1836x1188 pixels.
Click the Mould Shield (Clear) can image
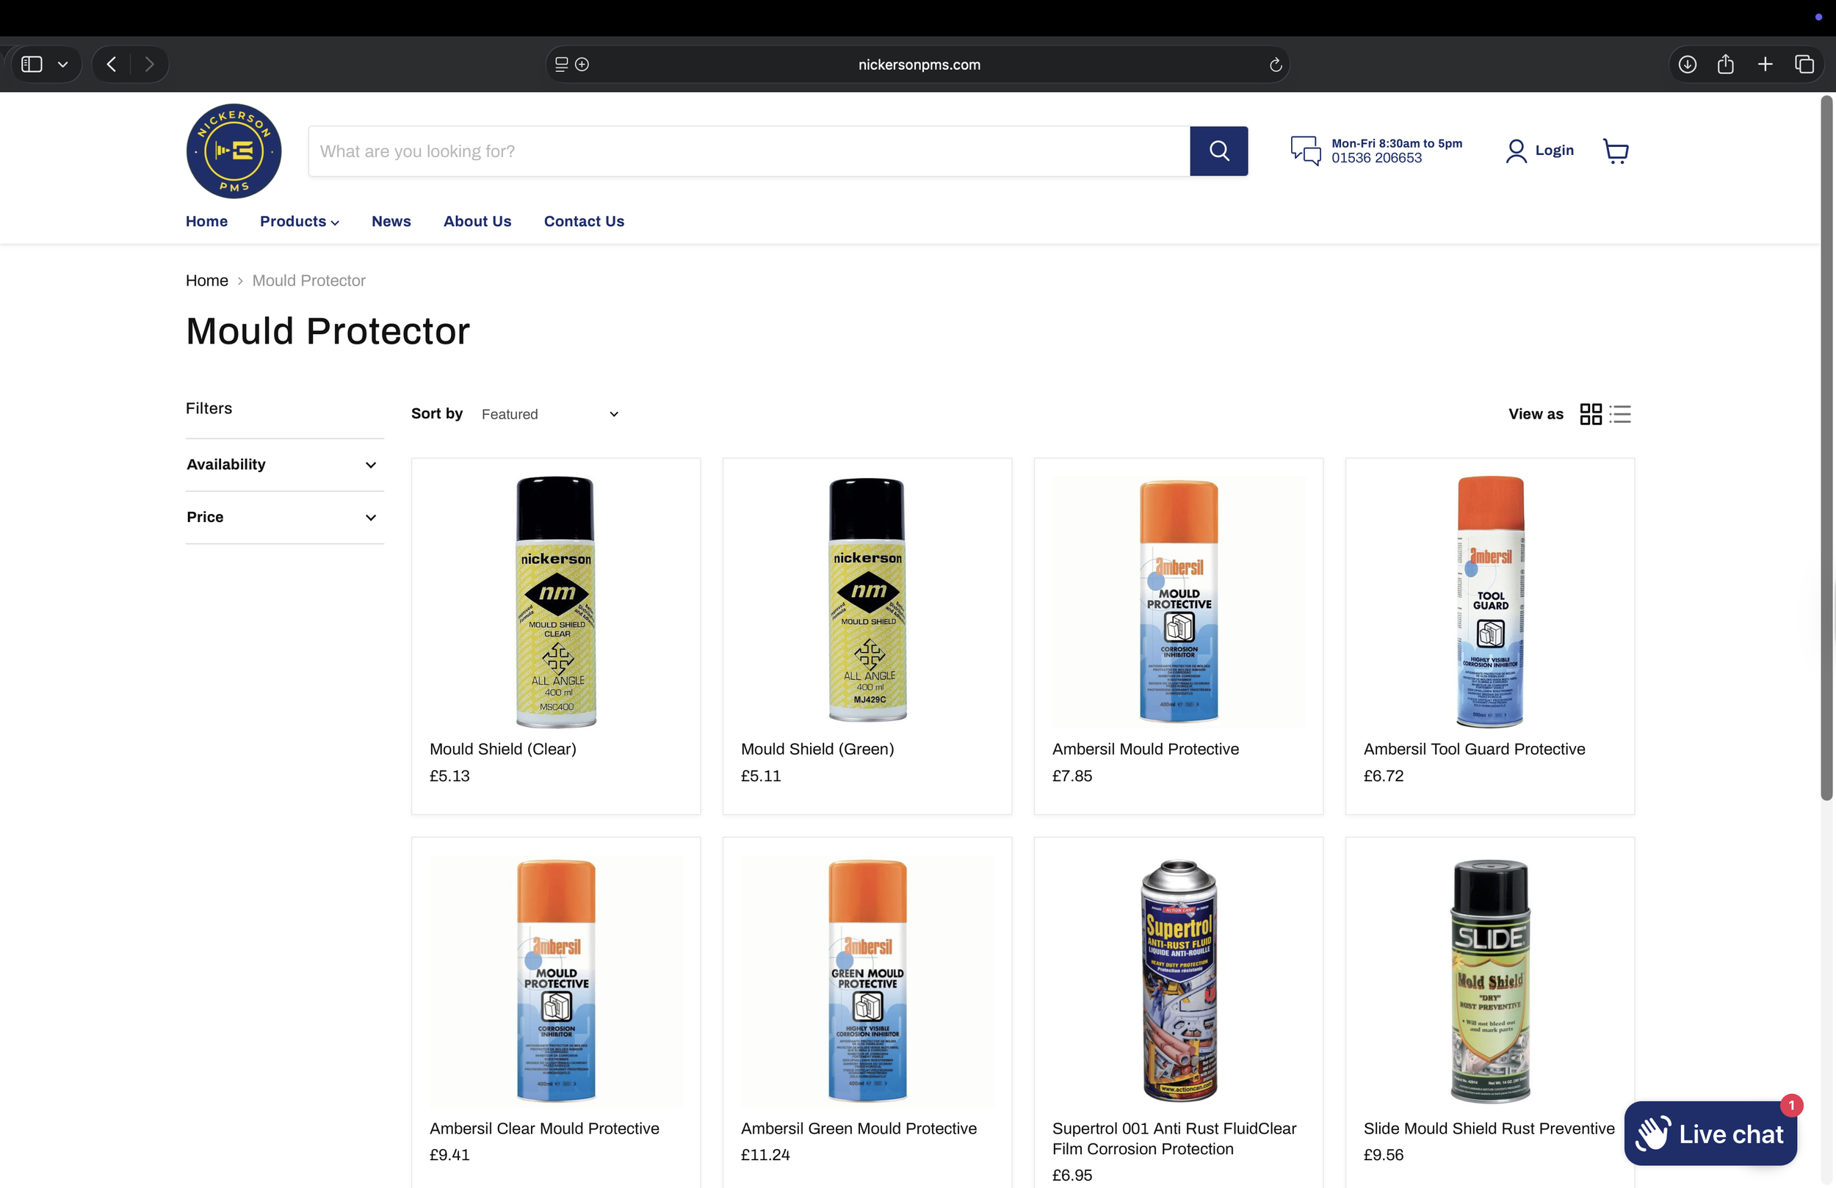(x=555, y=602)
